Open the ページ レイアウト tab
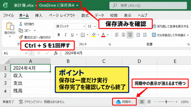 point(62,15)
